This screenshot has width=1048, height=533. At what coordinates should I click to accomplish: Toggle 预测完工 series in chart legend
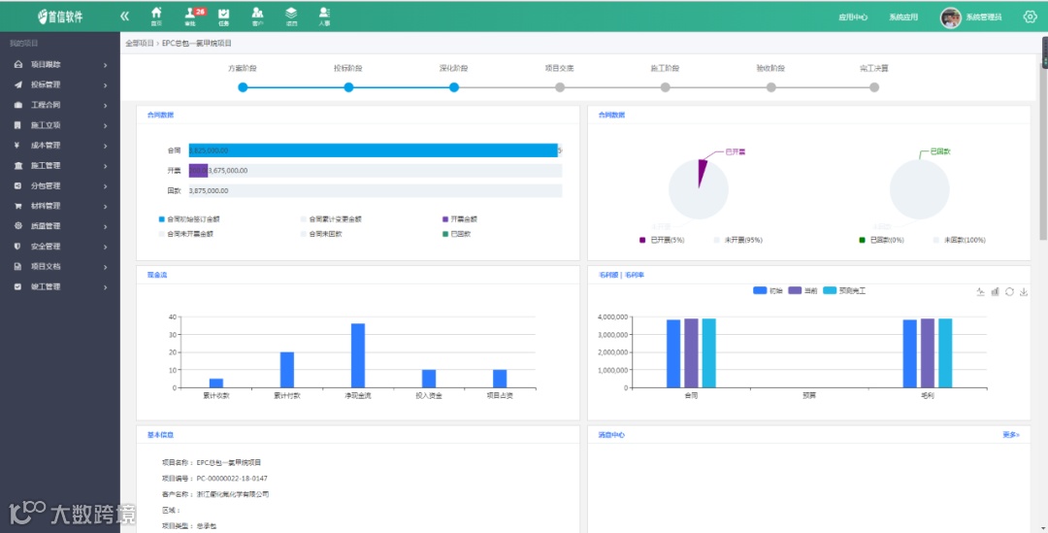point(844,291)
